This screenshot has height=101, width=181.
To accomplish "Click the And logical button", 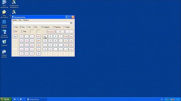I will [x=71, y=36].
